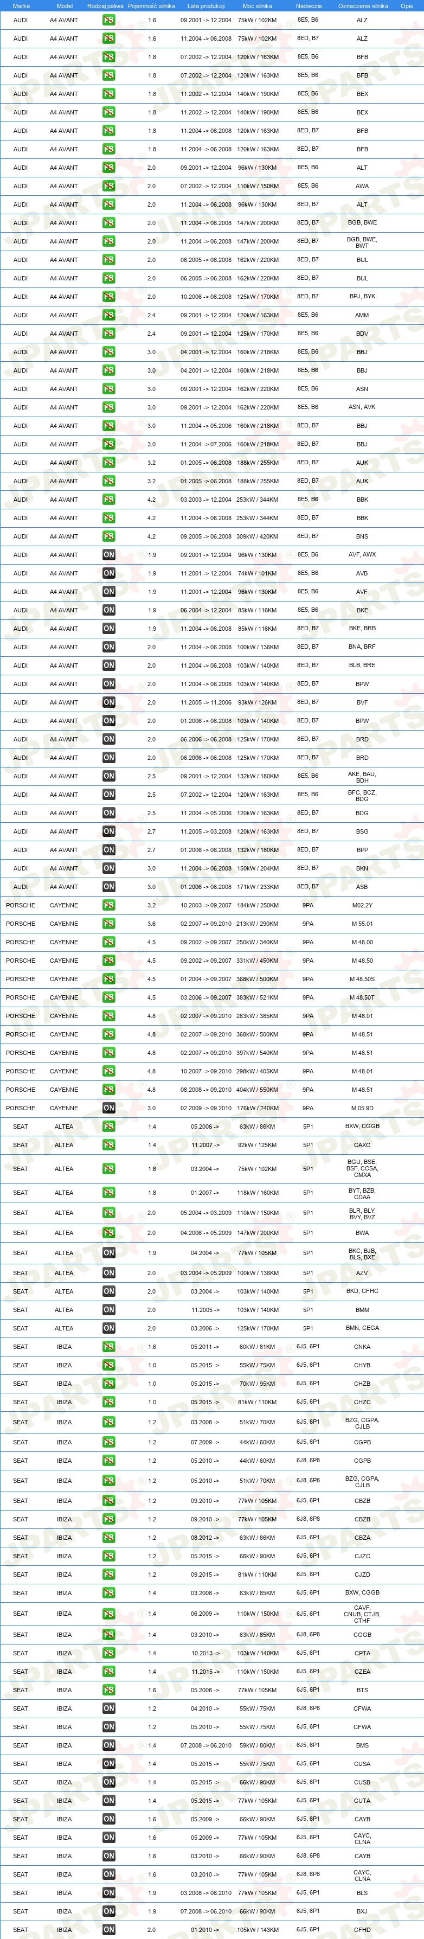
Task: Select the power cell '309kW / 420KM'
Action: tap(258, 537)
